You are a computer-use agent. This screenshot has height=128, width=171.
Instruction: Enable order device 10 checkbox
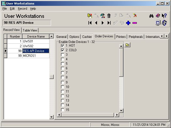click(63, 87)
